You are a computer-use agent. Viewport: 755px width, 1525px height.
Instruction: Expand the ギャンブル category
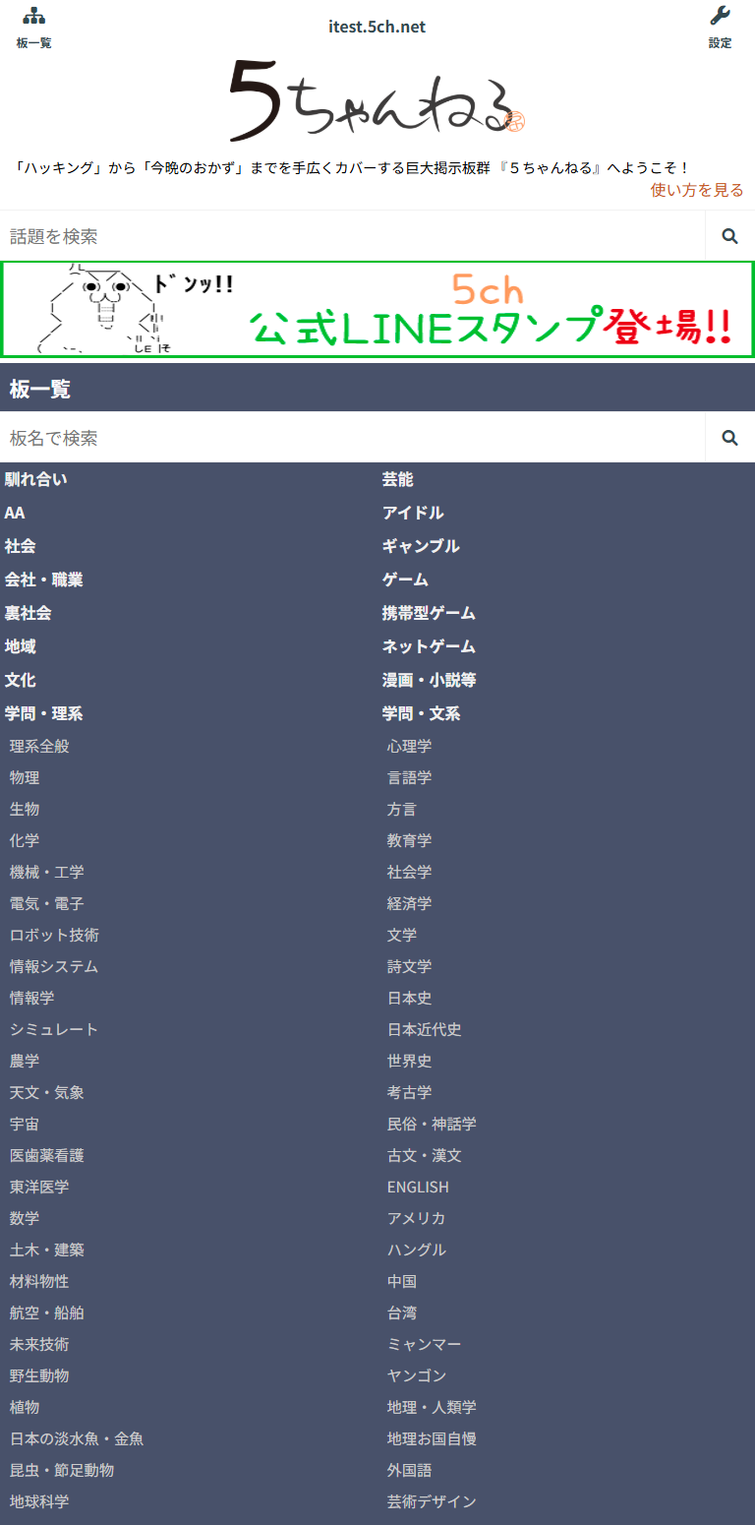[421, 546]
